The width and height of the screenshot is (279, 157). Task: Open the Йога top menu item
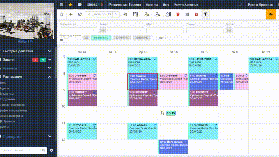point(166,5)
